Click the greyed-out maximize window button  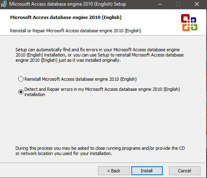click(x=178, y=4)
